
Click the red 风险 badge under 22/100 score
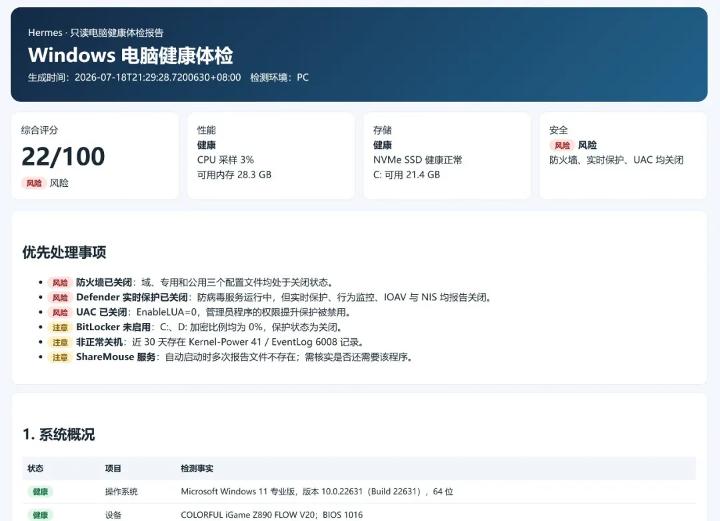tap(34, 183)
